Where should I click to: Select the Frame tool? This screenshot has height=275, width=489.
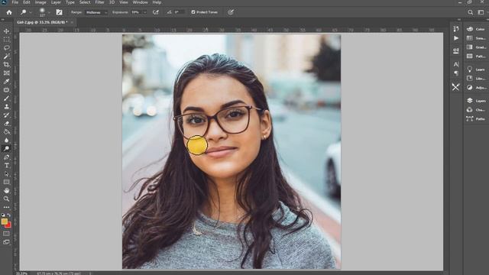tap(6, 73)
